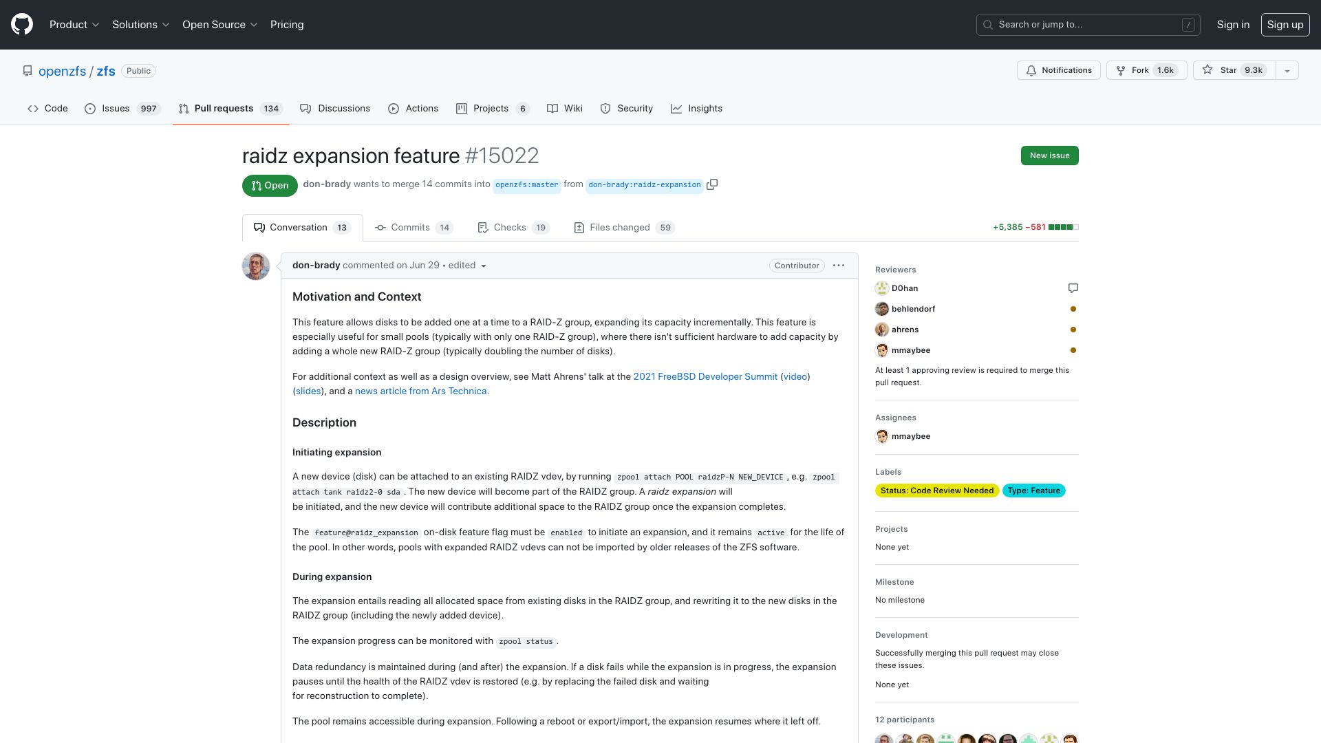Viewport: 1321px width, 743px height.
Task: Open the comment options ellipsis menu
Action: pyautogui.click(x=839, y=266)
